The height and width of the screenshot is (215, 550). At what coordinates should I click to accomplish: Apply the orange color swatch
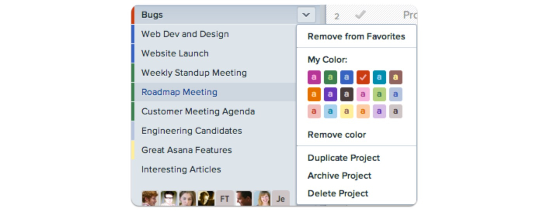pyautogui.click(x=314, y=94)
